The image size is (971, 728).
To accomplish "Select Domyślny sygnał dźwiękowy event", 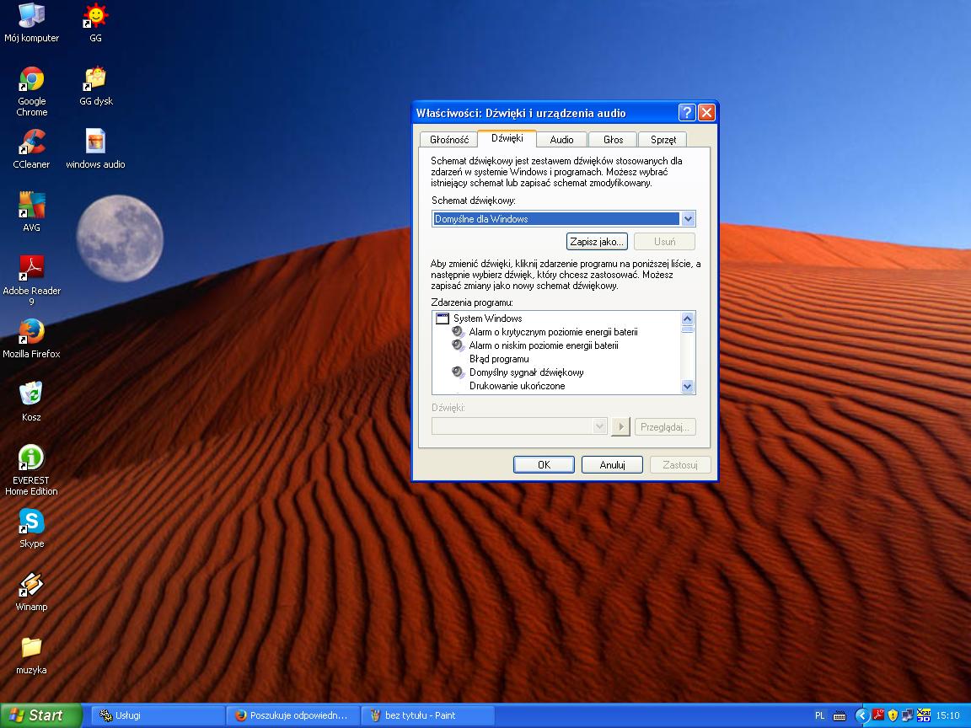I will (526, 372).
